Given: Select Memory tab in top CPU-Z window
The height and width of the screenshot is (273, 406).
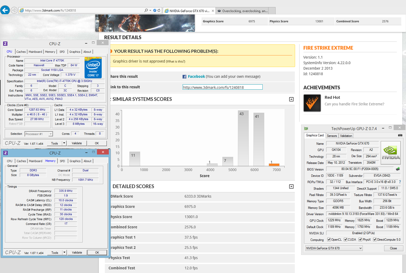Looking at the screenshot, I should [x=50, y=52].
